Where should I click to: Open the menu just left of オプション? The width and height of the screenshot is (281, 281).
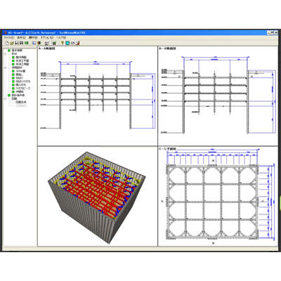tap(33, 37)
